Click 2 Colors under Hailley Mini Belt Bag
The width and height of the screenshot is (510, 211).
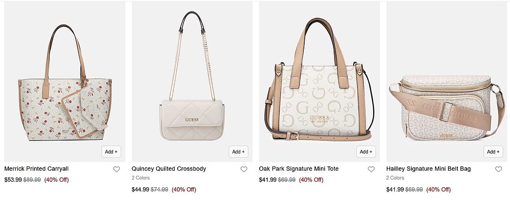point(395,178)
